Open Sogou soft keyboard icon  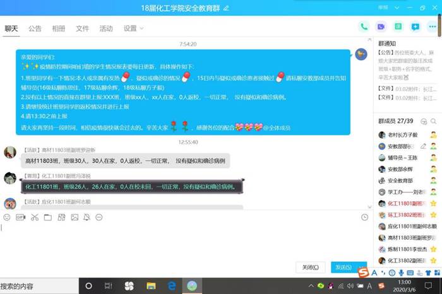pyautogui.click(x=410, y=273)
